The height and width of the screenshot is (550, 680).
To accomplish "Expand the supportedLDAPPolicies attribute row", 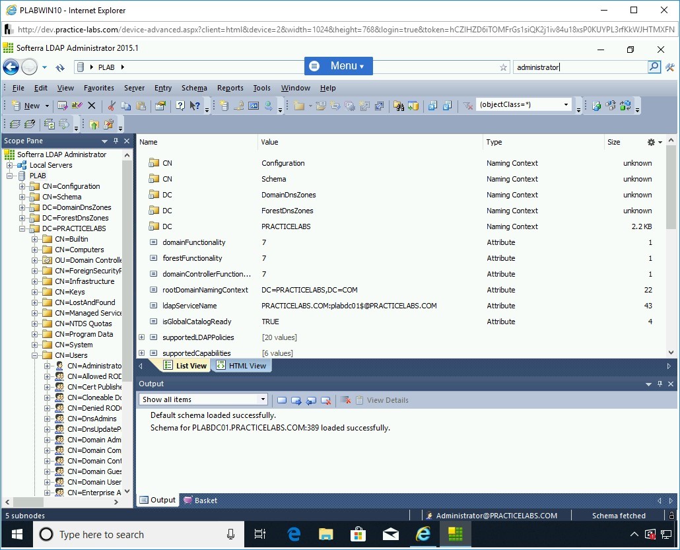I will pyautogui.click(x=141, y=337).
